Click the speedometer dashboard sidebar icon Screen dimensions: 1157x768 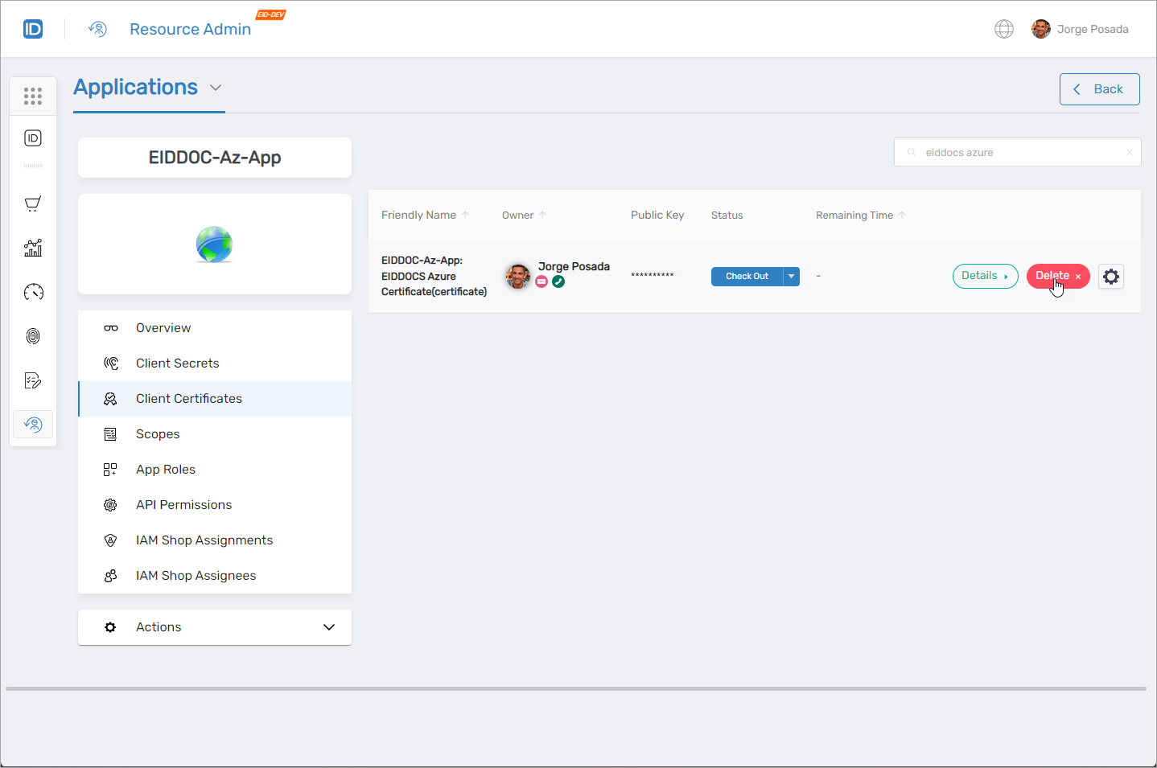[x=33, y=292]
